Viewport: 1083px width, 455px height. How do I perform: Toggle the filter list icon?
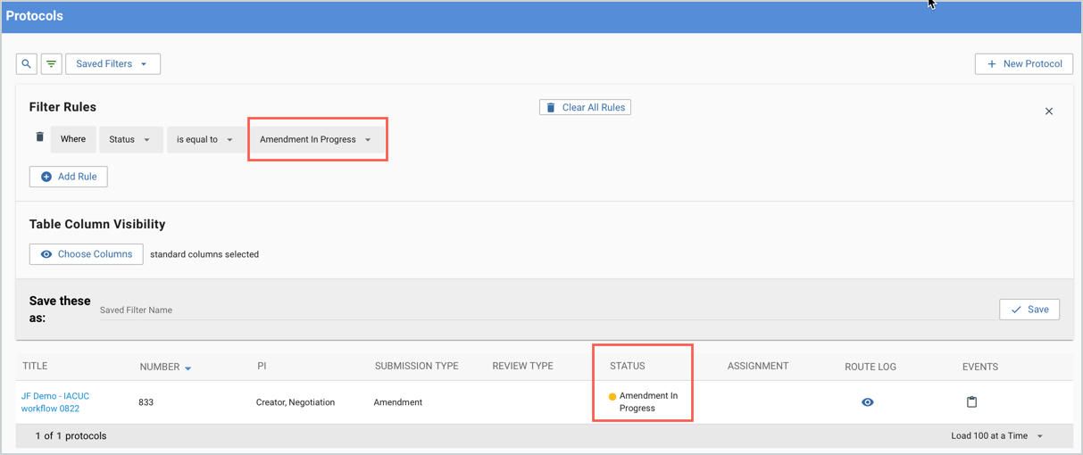coord(52,64)
